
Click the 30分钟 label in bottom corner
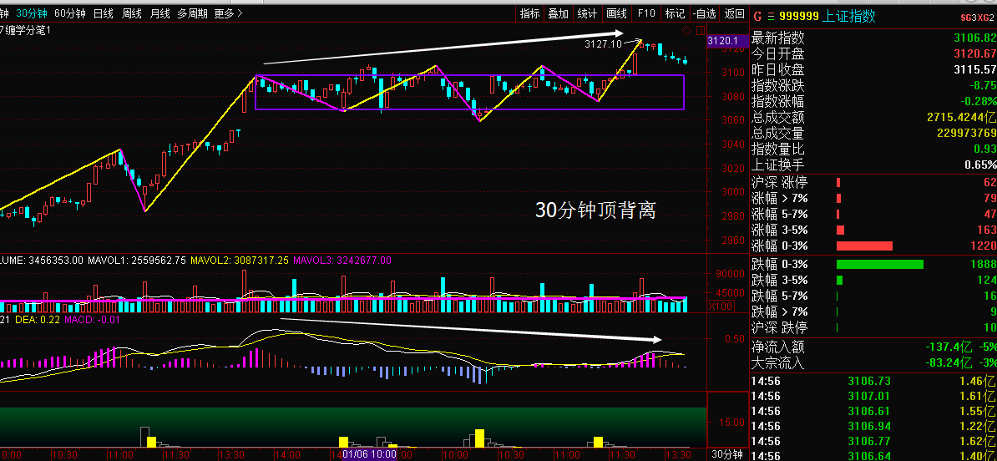727,454
